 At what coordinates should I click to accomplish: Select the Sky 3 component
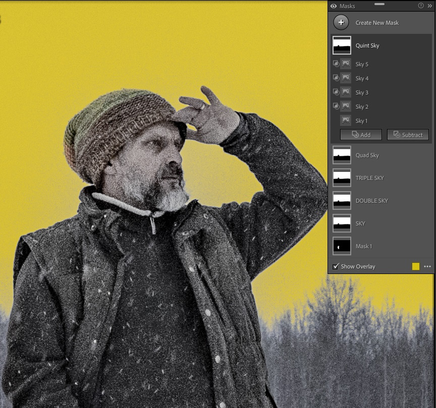pos(362,93)
